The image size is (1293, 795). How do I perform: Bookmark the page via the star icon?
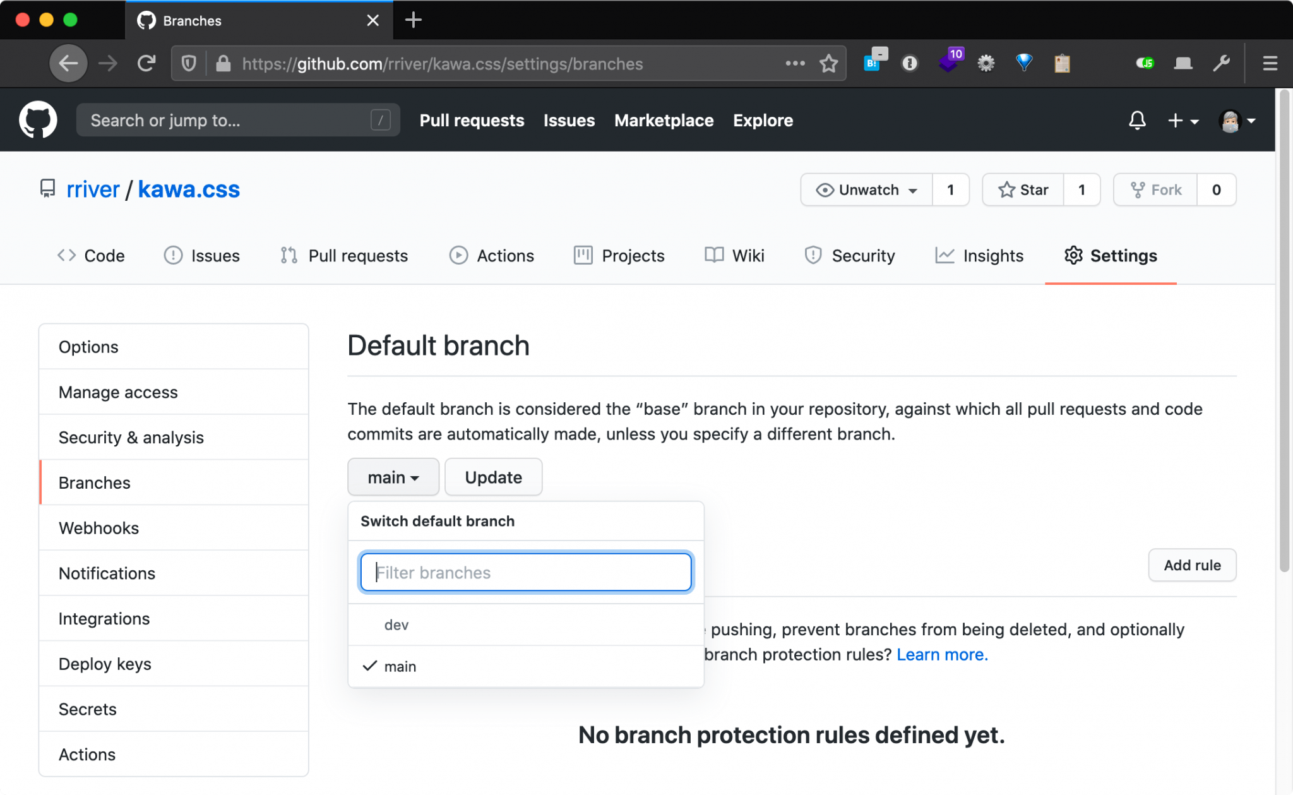click(828, 63)
